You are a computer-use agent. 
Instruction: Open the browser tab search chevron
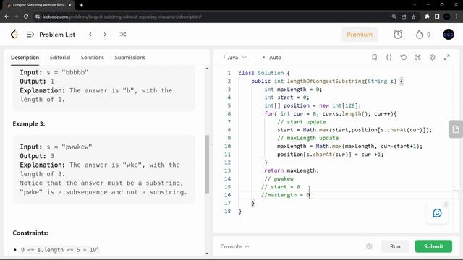pyautogui.click(x=415, y=5)
